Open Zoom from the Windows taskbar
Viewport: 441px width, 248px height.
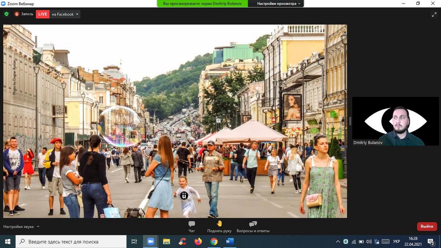coord(150,241)
